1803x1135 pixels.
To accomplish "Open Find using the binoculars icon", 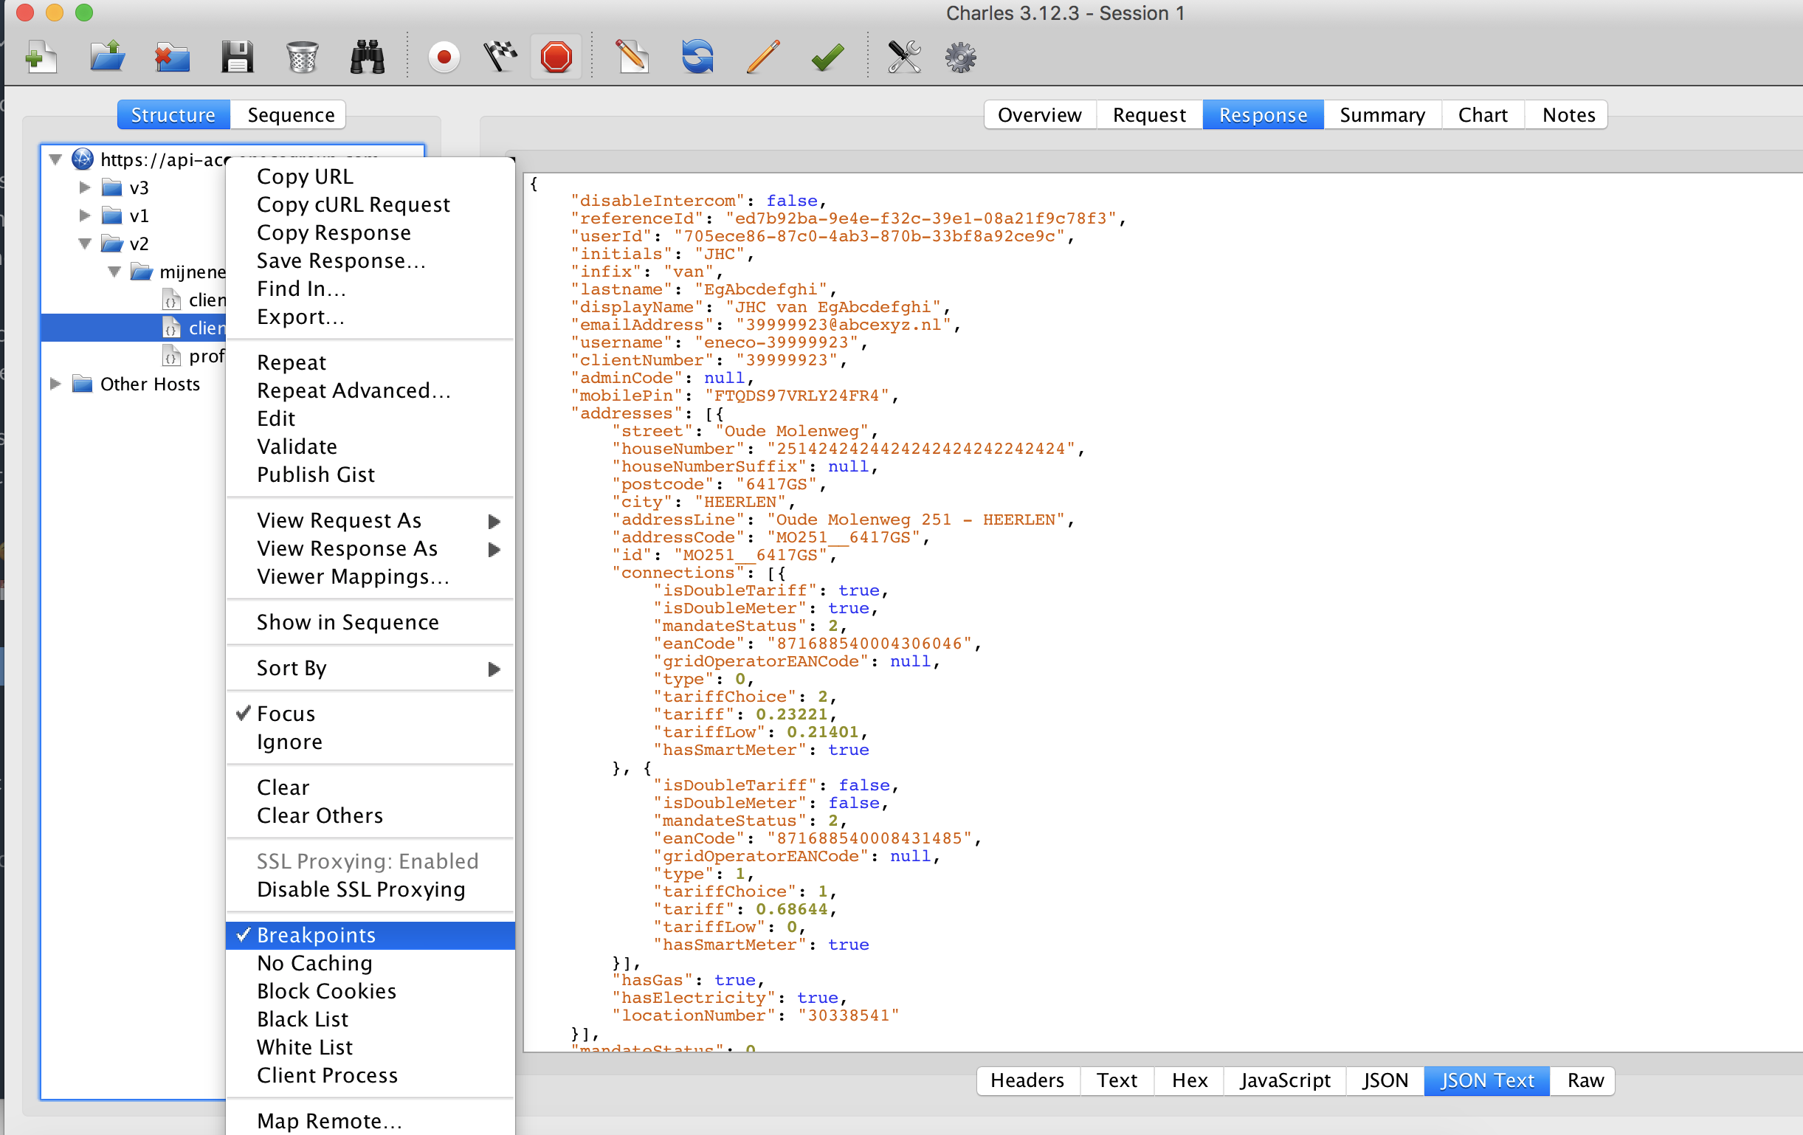I will (x=366, y=56).
